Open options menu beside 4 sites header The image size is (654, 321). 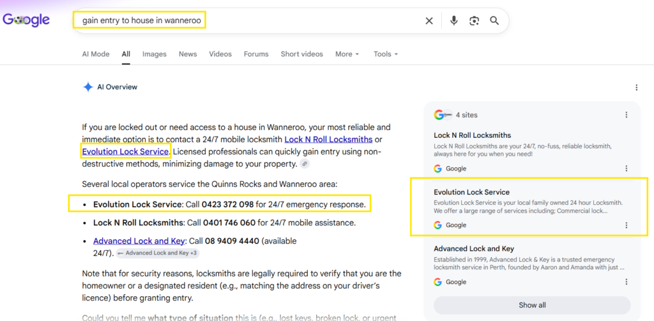pos(626,115)
